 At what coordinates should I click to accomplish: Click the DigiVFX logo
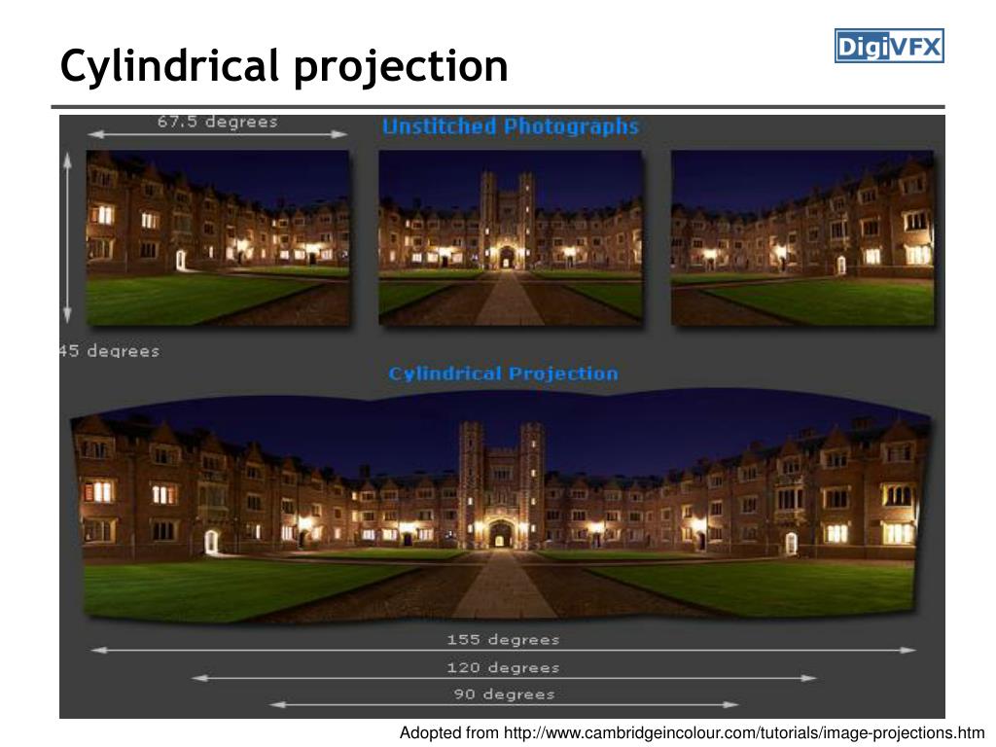[889, 46]
